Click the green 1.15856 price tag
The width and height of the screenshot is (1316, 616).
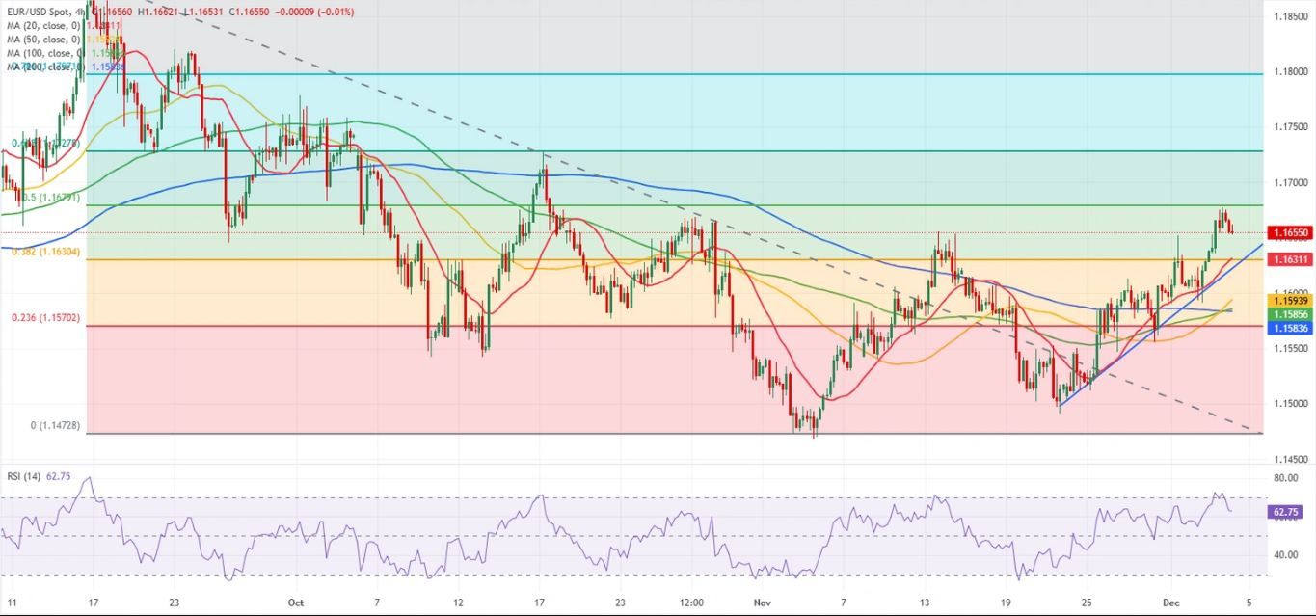point(1288,314)
